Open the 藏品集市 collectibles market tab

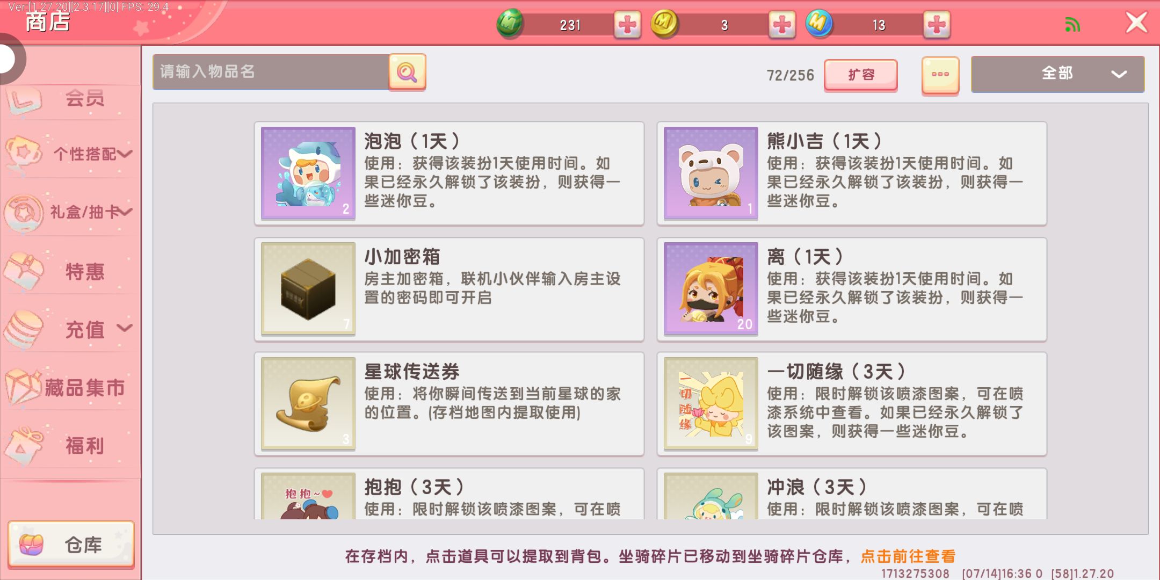point(70,387)
